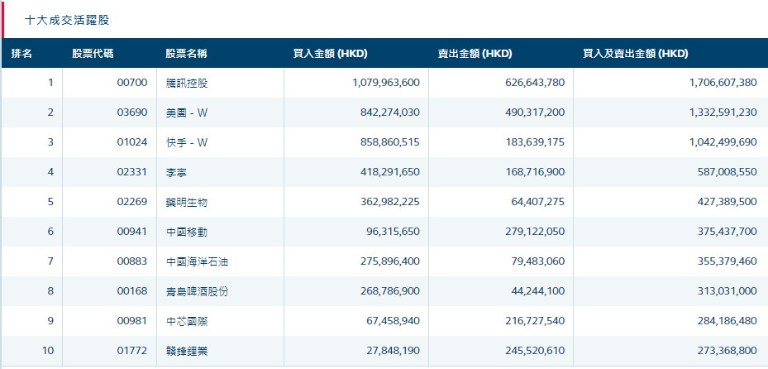Image resolution: width=768 pixels, height=369 pixels.
Task: Select sell amount 44,244,100
Action: 539,291
